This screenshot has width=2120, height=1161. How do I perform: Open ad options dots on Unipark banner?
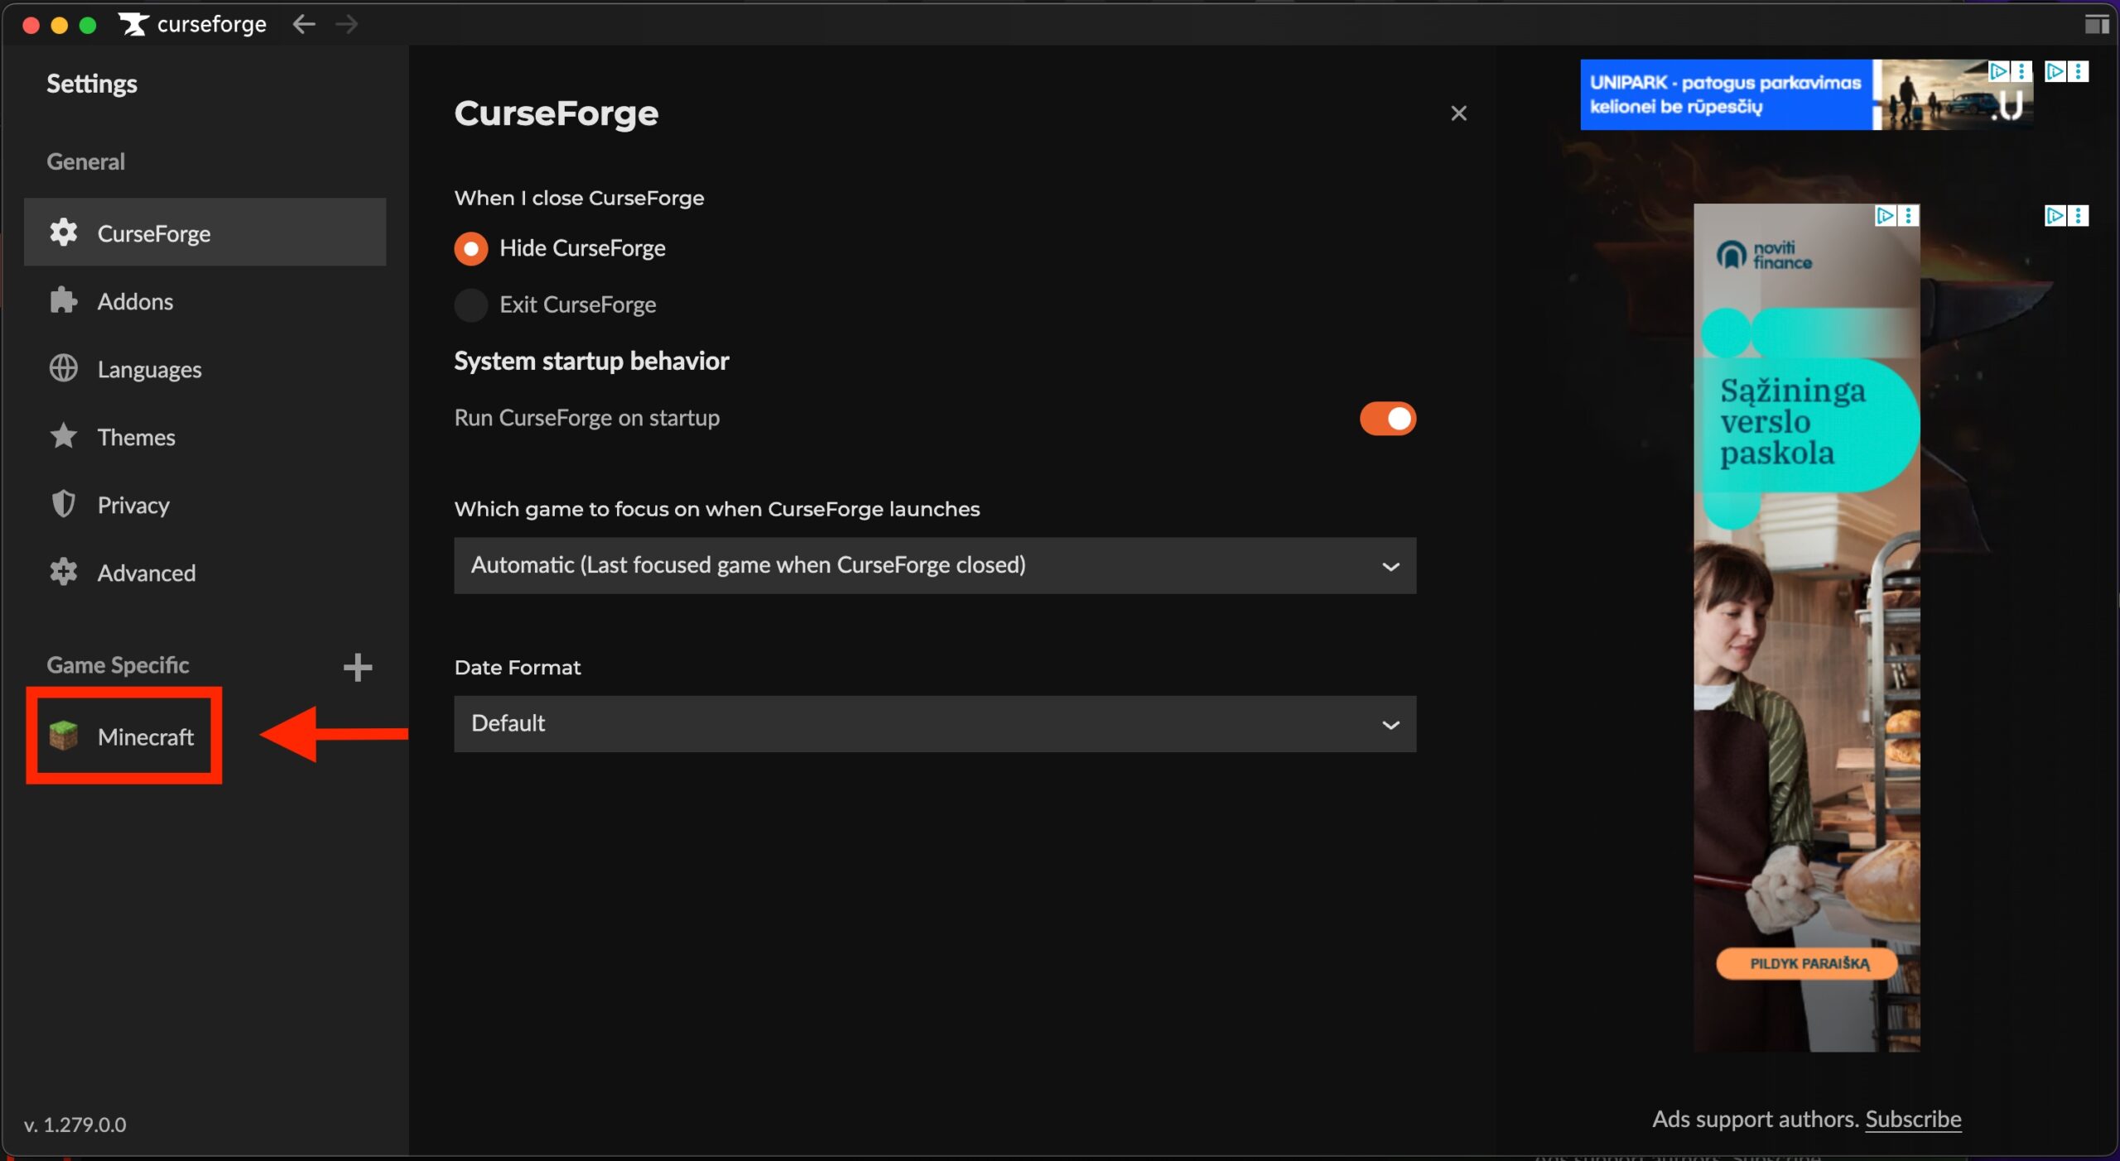(x=2021, y=71)
